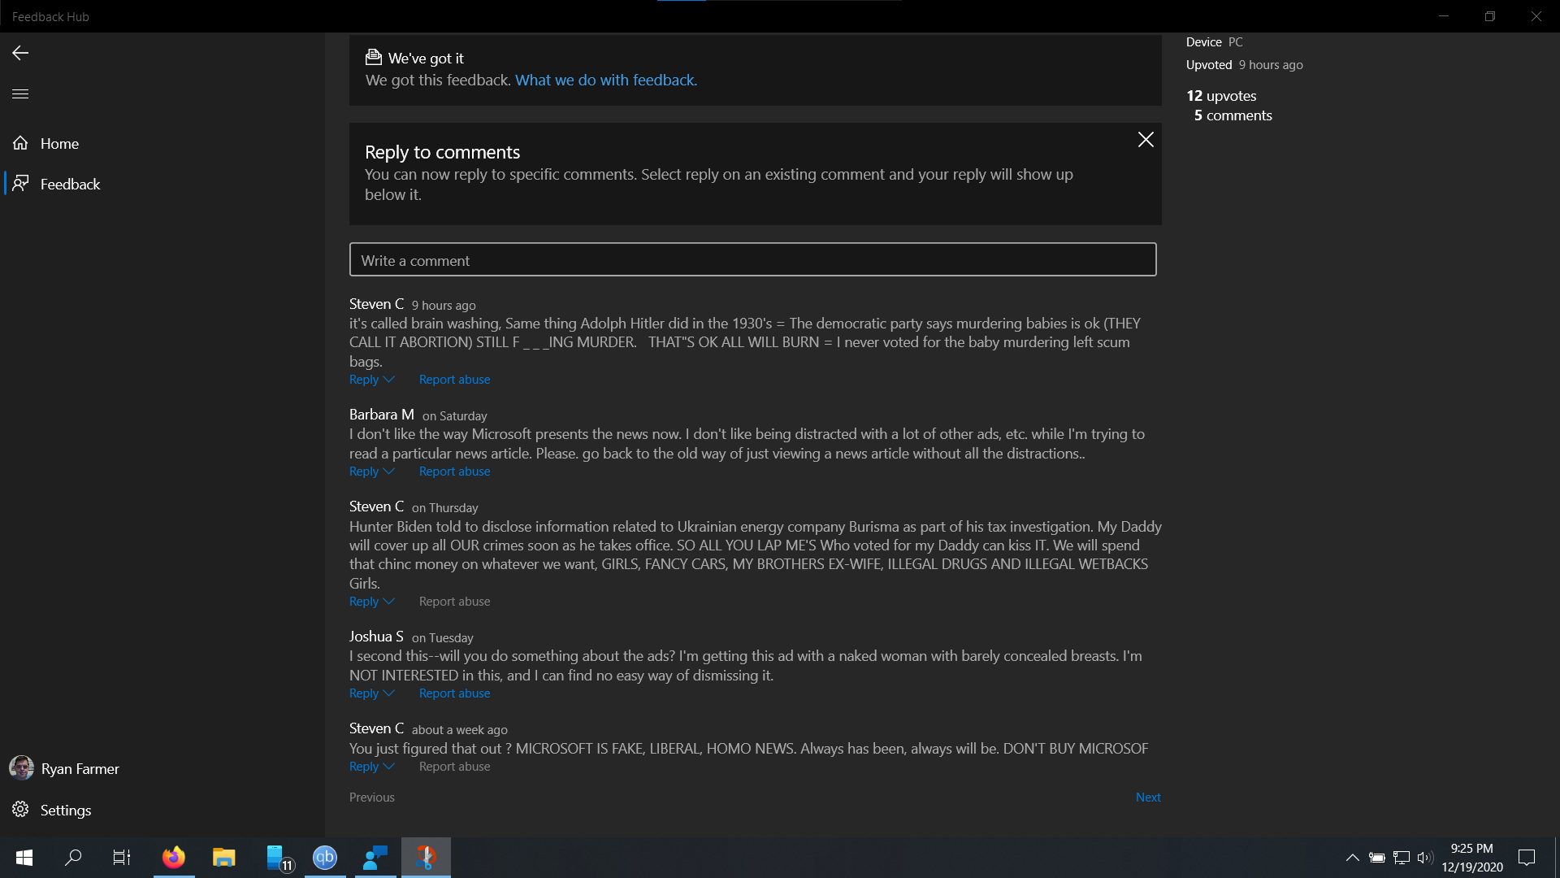Image resolution: width=1560 pixels, height=878 pixels.
Task: Open taskbar Search
Action: [73, 858]
